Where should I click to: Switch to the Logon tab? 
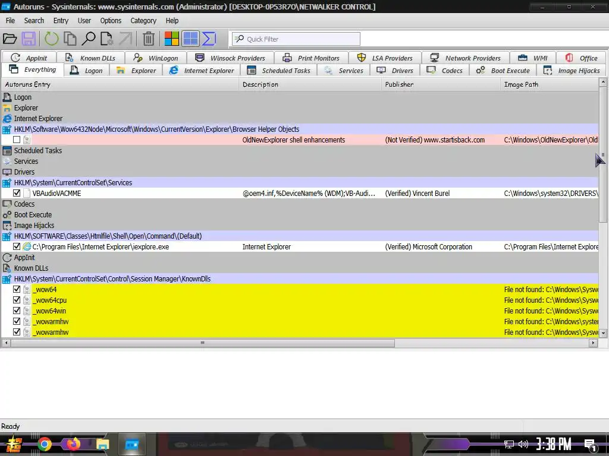click(x=87, y=71)
